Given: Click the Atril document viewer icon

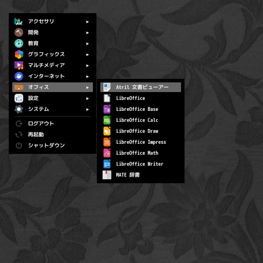Looking at the screenshot, I should point(107,87).
